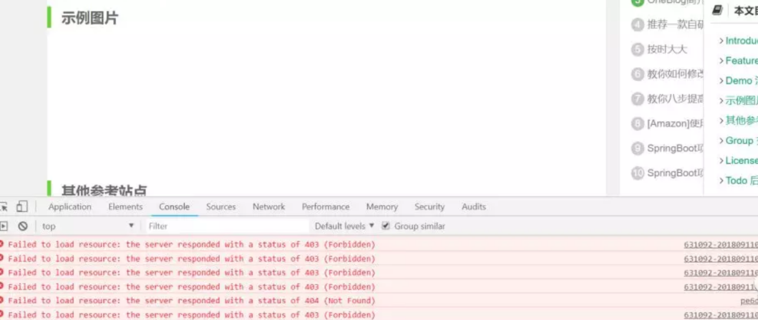The image size is (758, 320).
Task: Toggle the device toolbar icon
Action: pos(22,207)
